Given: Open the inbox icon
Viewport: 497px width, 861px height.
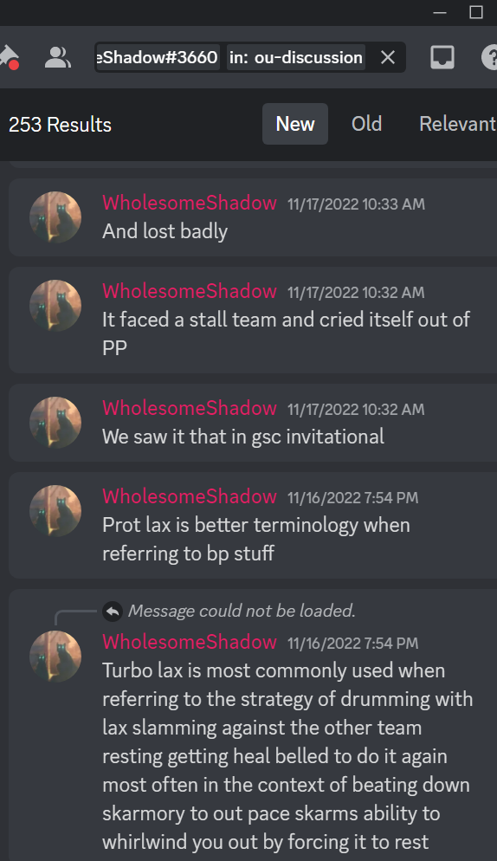Looking at the screenshot, I should [442, 57].
